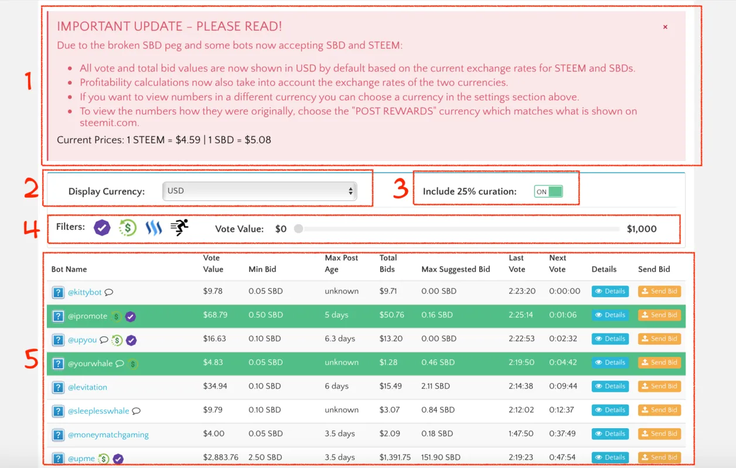Click the Total Bids column header
This screenshot has width=736, height=468.
389,264
